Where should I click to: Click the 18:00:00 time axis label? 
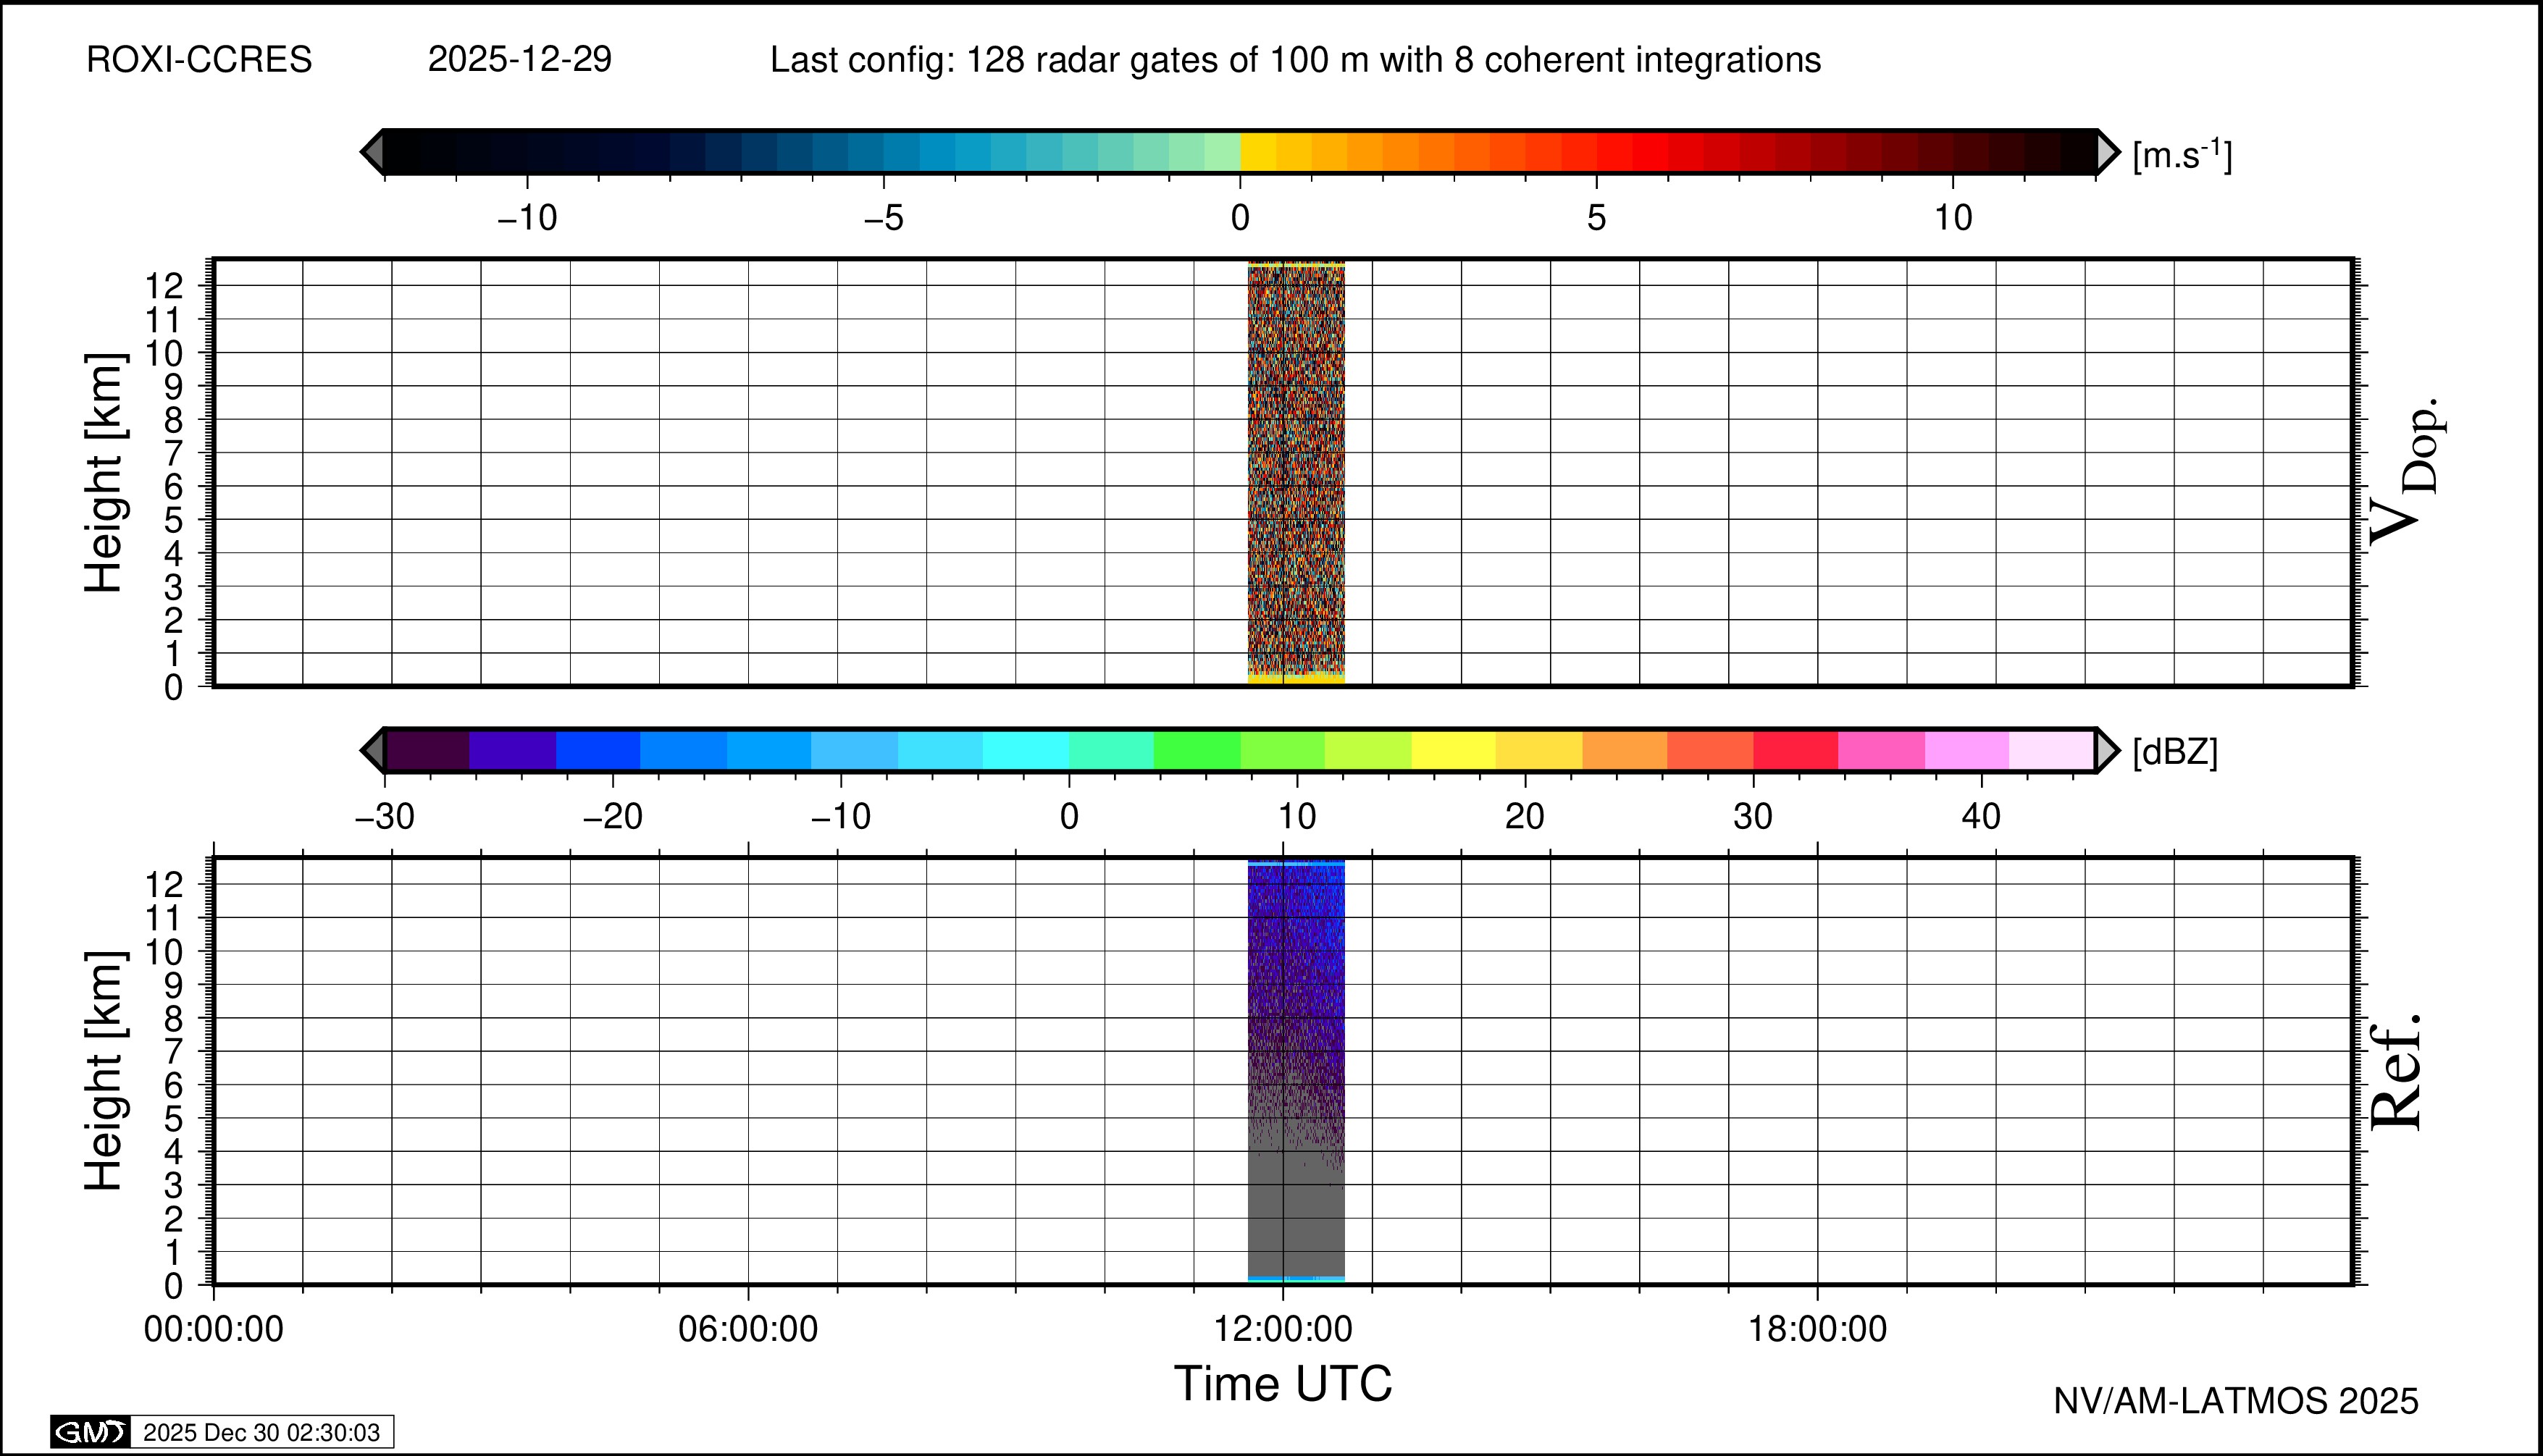(1818, 1329)
